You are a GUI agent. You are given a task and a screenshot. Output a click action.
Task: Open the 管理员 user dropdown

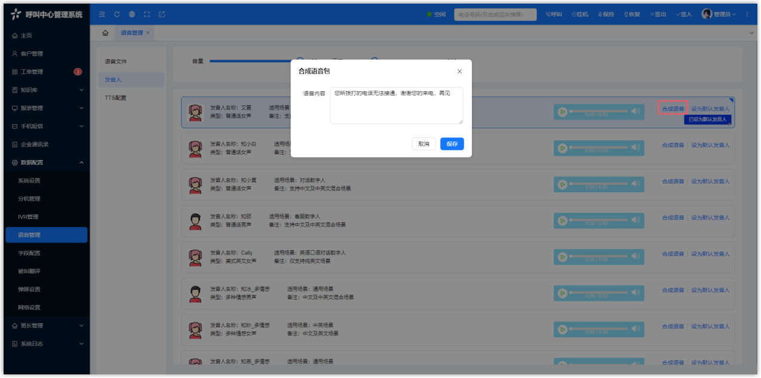point(719,14)
